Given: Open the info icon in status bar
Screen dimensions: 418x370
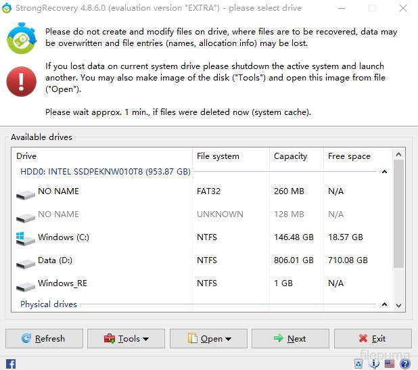Looking at the screenshot, I should click(374, 364).
